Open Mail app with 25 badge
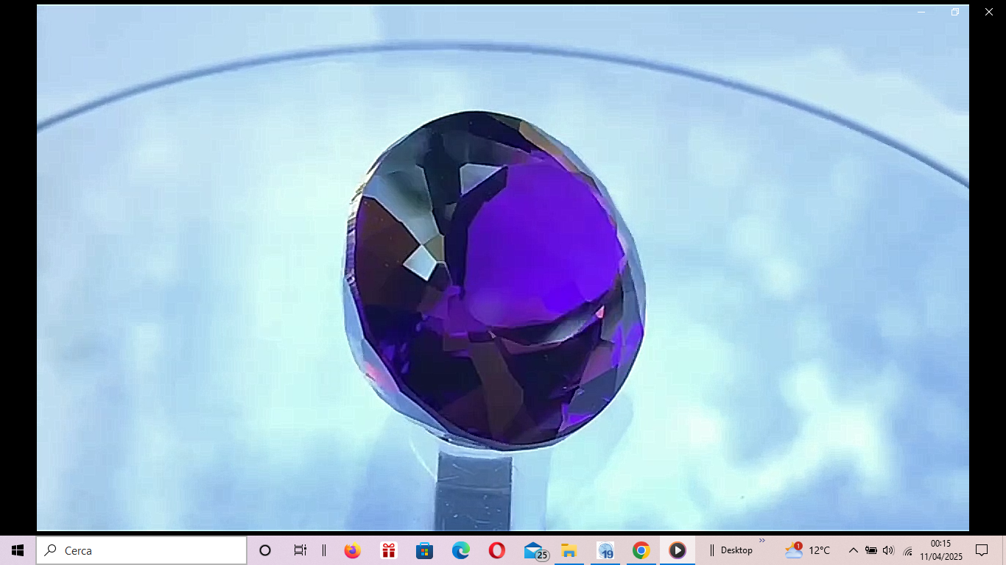Image resolution: width=1006 pixels, height=565 pixels. [534, 550]
